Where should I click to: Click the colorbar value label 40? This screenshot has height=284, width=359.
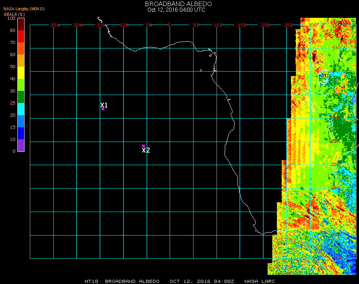(x=12, y=79)
